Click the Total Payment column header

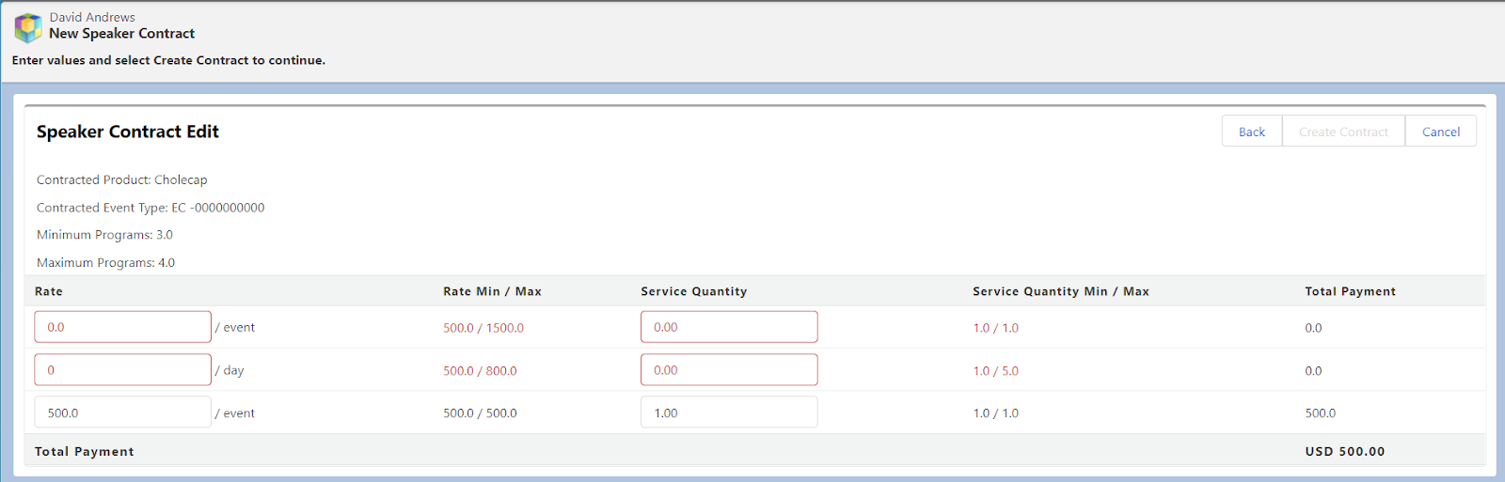tap(1350, 291)
